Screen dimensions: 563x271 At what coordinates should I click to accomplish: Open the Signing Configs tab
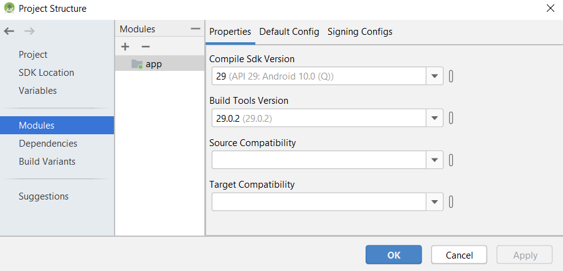click(360, 32)
